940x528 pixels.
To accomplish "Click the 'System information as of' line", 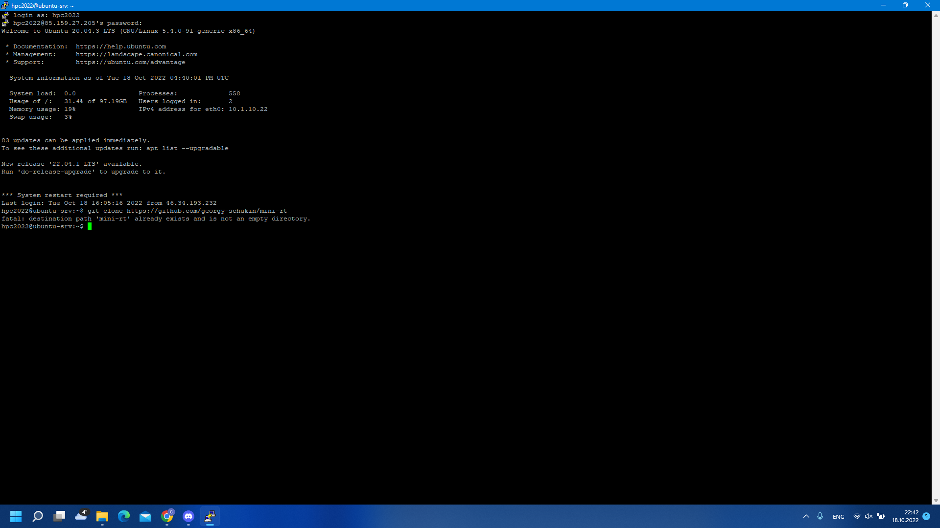I will 119,78.
